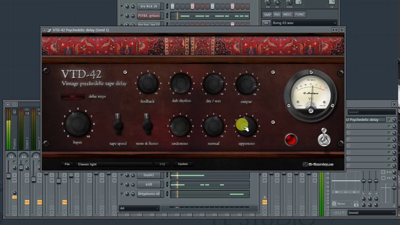Image resolution: width=400 pixels, height=225 pixels.
Task: Click the folder icon beside Bong 03.wav
Action: [266, 23]
